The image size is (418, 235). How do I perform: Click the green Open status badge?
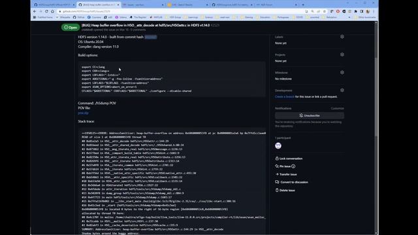click(71, 27)
